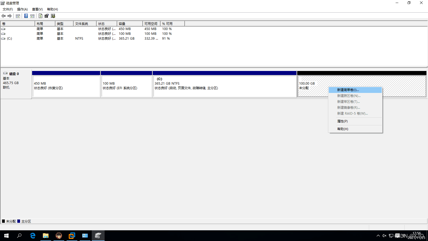This screenshot has width=428, height=241.
Task: Click the Refresh toolbar icon
Action: [40, 16]
